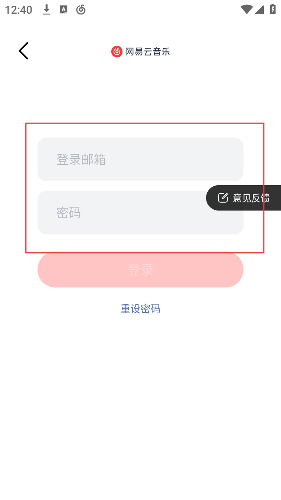Tap the cellular signal strength icon
The image size is (281, 500).
pos(260,10)
